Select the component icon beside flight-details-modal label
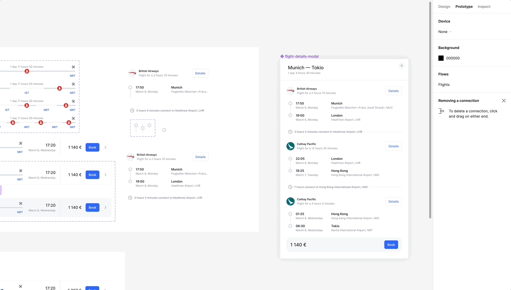511x290 pixels. pyautogui.click(x=282, y=56)
